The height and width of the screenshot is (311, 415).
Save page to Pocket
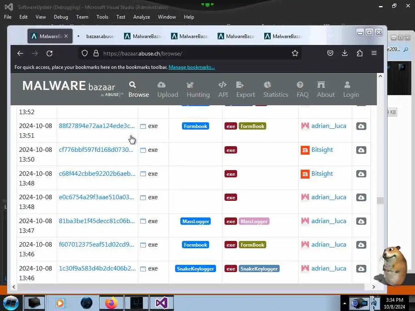[x=330, y=53]
